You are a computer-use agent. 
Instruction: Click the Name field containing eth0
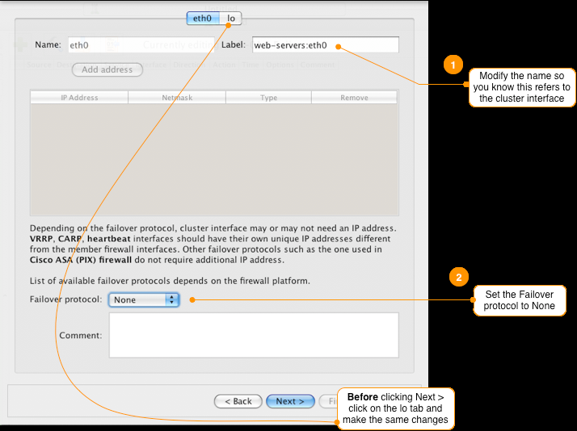coord(139,45)
